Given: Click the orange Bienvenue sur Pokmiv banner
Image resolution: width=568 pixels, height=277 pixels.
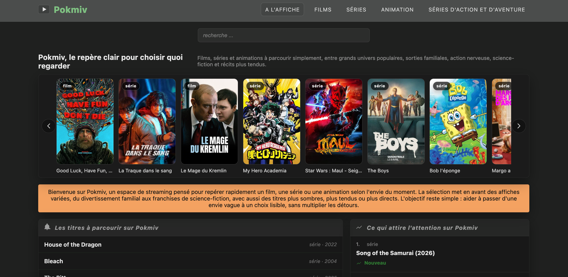Looking at the screenshot, I should click(x=284, y=198).
